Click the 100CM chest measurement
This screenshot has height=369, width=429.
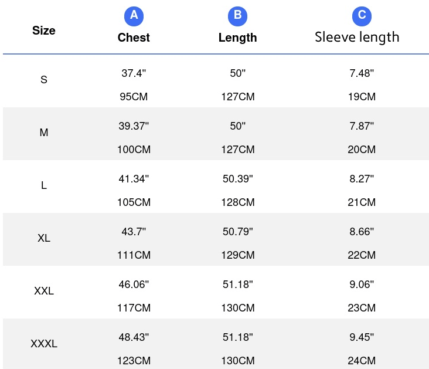tap(134, 150)
